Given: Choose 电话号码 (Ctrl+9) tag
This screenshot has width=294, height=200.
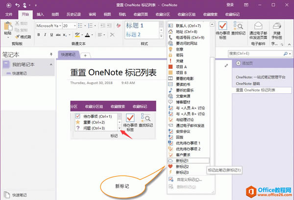Looking at the screenshot, I should (188, 38).
